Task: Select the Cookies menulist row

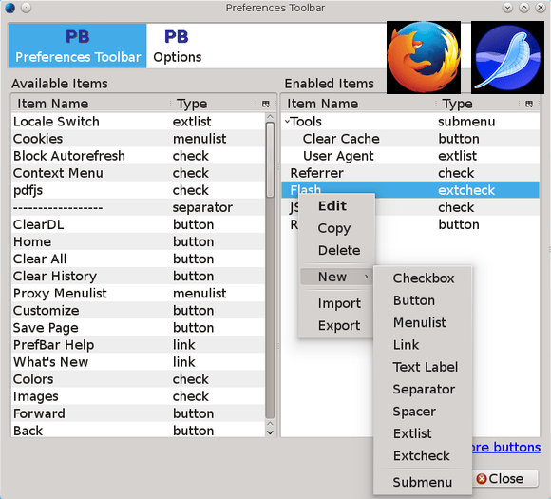Action: tap(138, 139)
